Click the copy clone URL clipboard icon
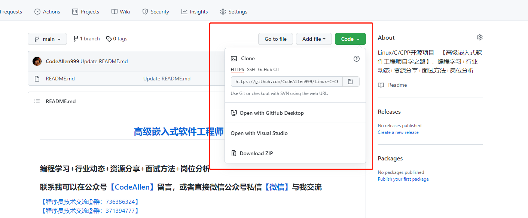Image resolution: width=528 pixels, height=218 pixels. (350, 82)
